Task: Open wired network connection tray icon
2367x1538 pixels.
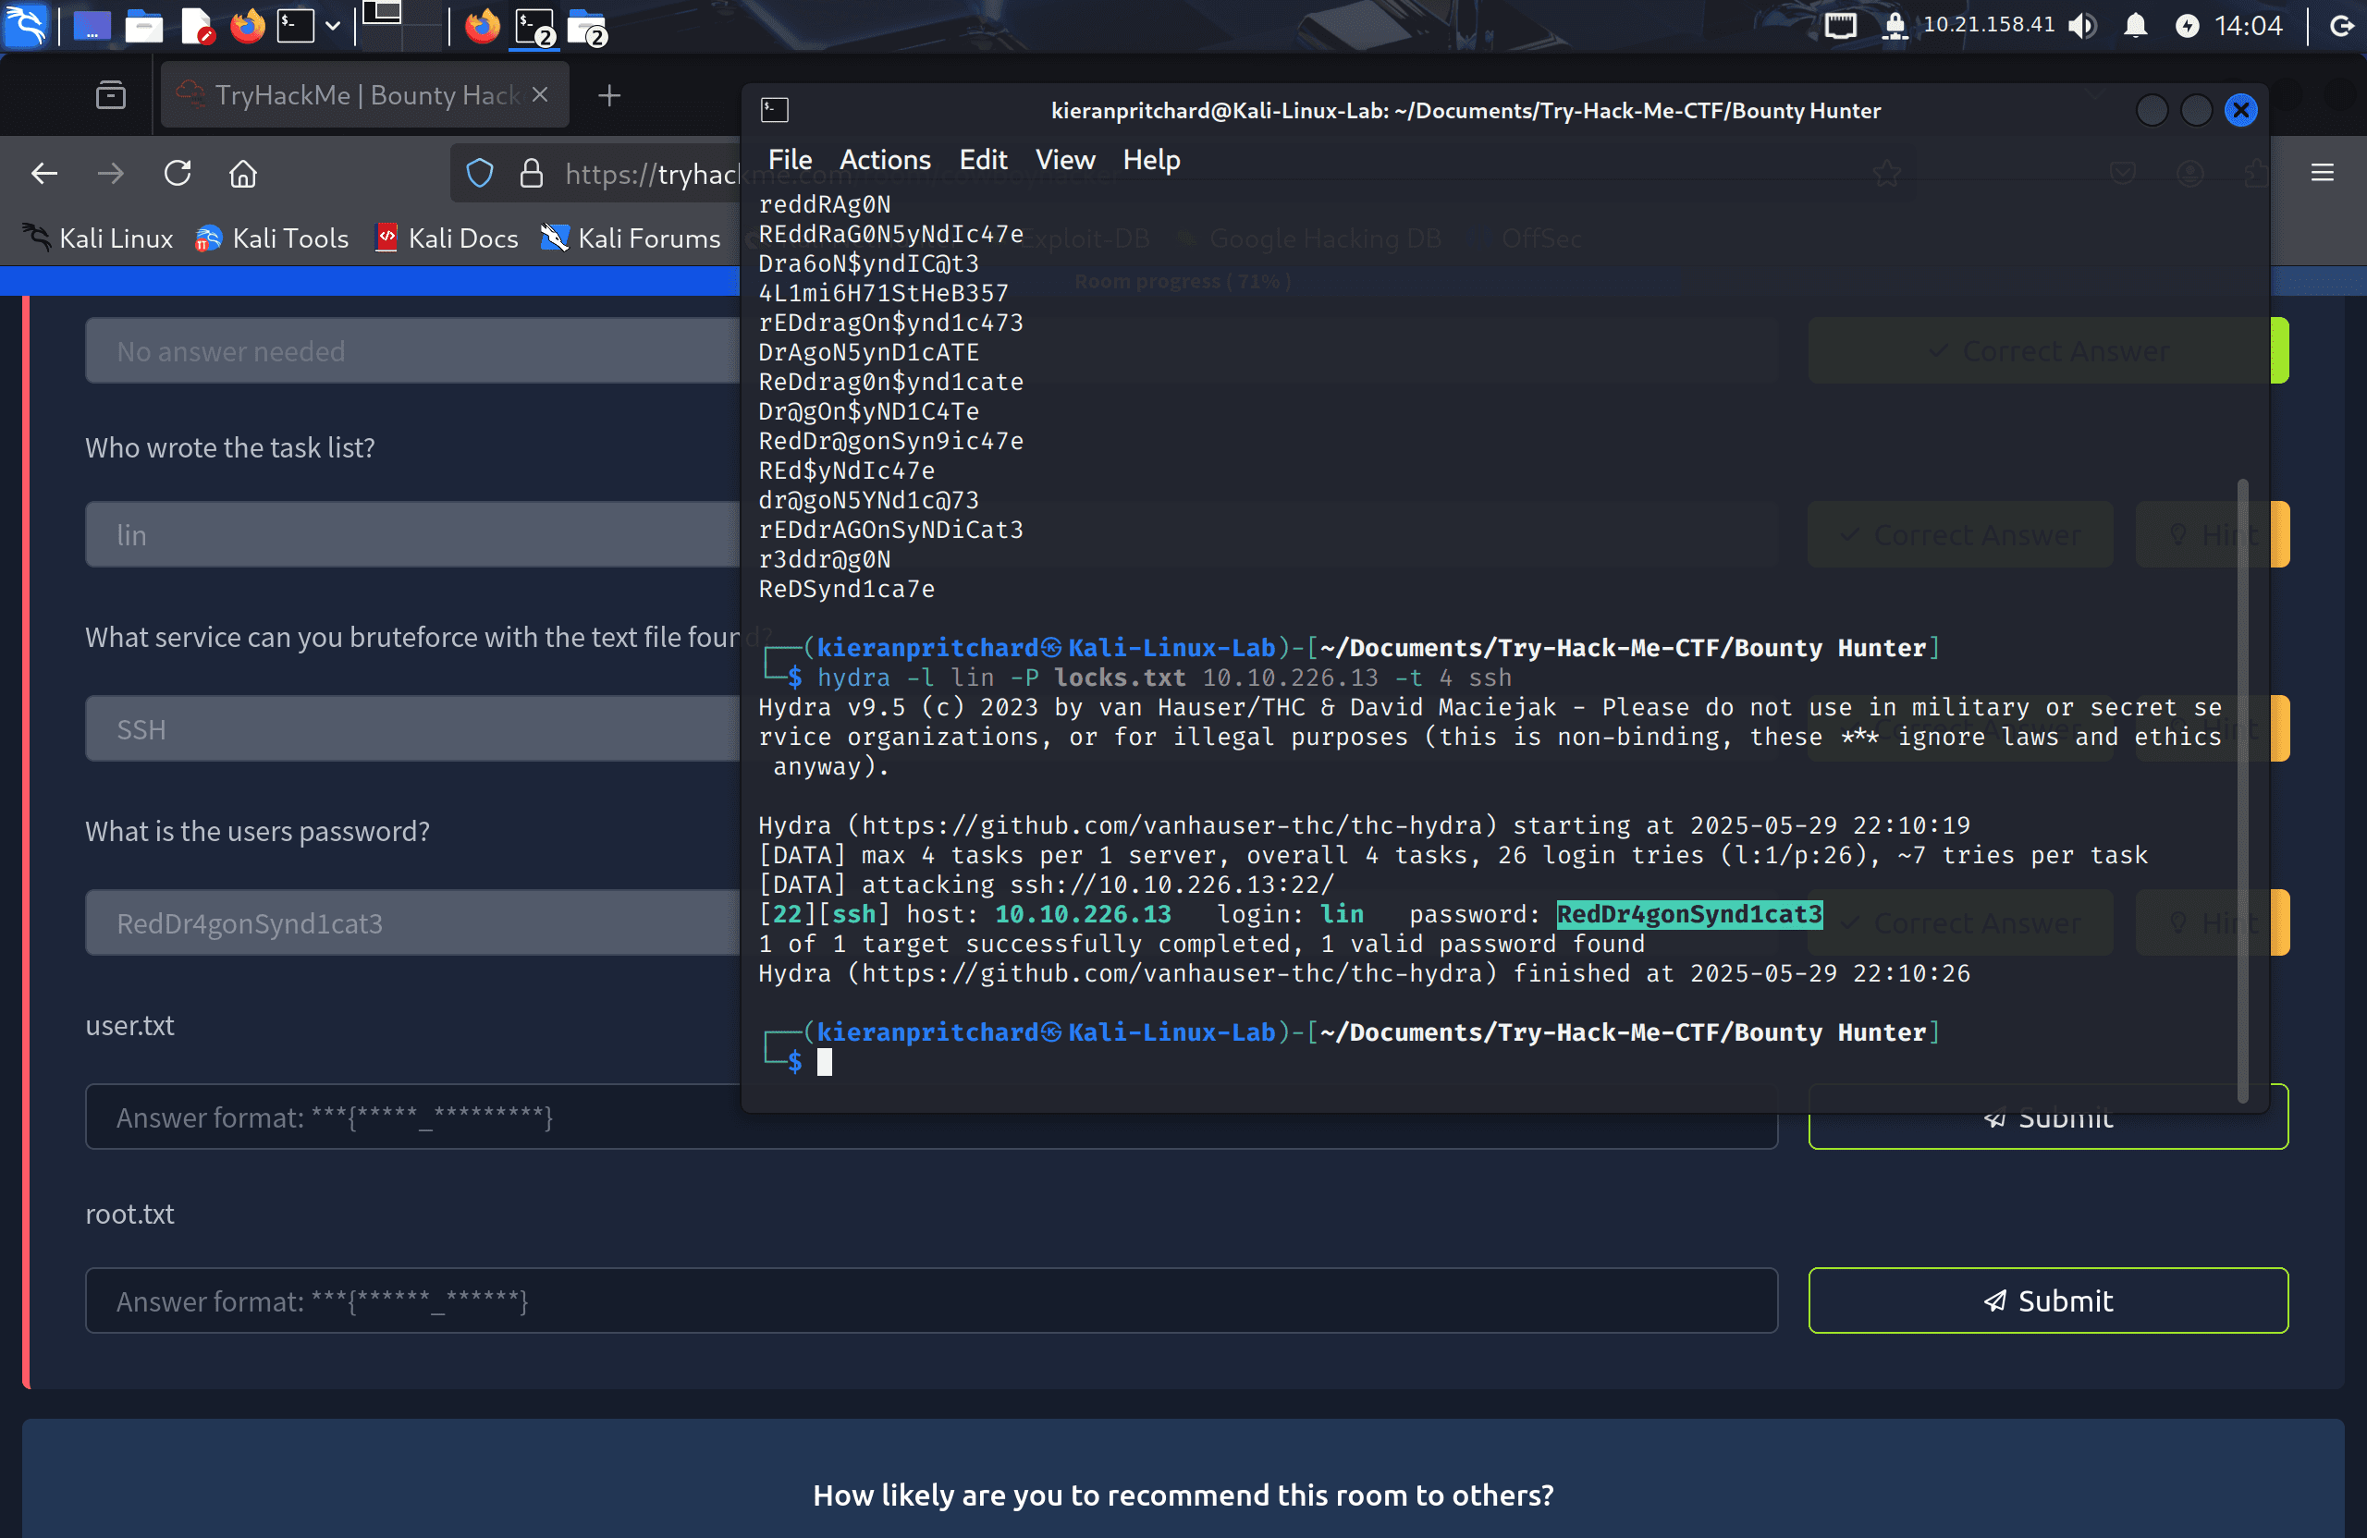Action: click(x=1840, y=26)
